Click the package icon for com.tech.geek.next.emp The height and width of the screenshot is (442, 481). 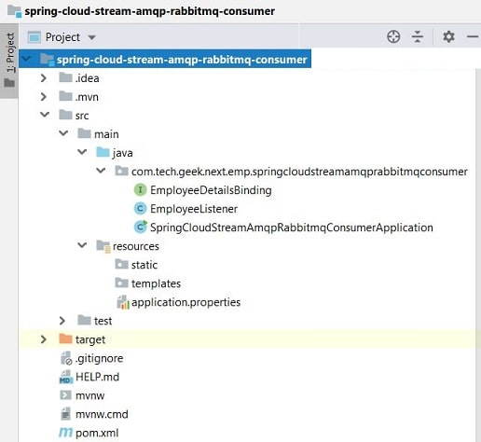[x=121, y=171]
